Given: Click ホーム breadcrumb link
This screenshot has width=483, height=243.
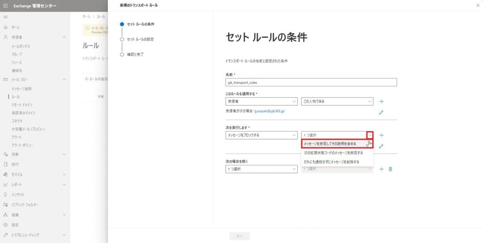Looking at the screenshot, I should pyautogui.click(x=86, y=16).
